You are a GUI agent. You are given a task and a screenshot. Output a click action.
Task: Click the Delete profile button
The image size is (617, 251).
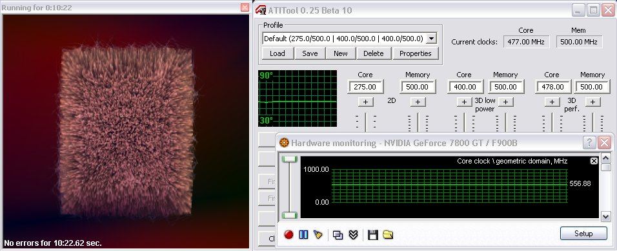click(374, 53)
